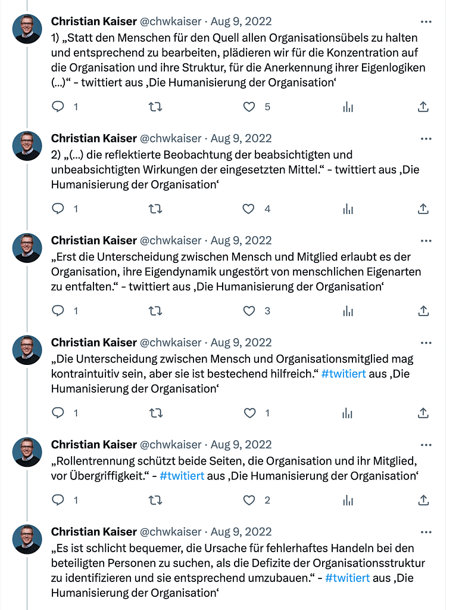
Task: Click the profile avatar on the third tweet
Action: pos(27,248)
